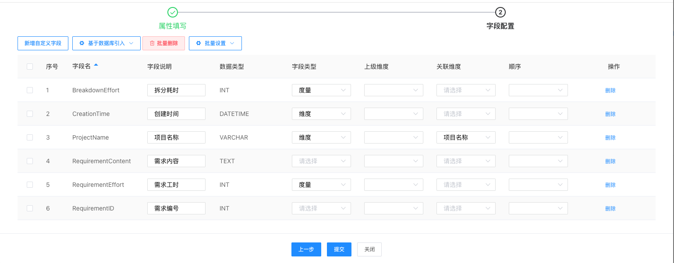Open 字段类型 dropdown for CreationTime row
Viewport: 674px width, 263px height.
coord(321,114)
